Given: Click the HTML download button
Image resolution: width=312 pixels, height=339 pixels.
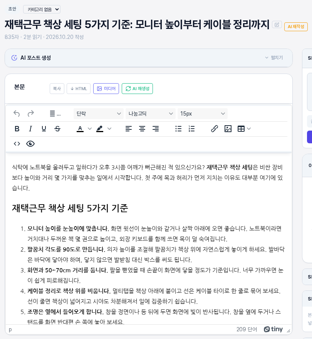Looking at the screenshot, I should point(79,89).
